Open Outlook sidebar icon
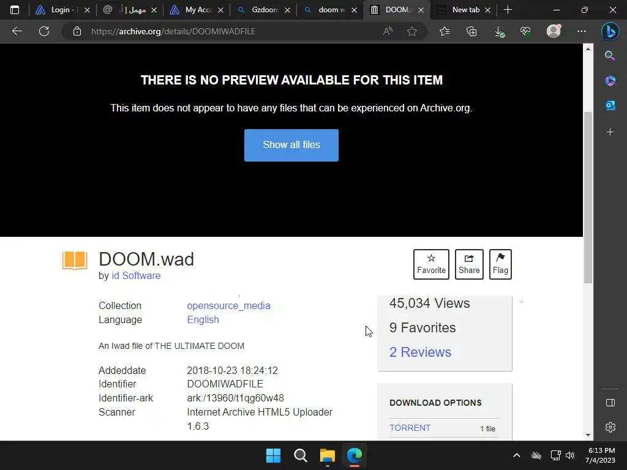Screen dimensions: 627x470 (610, 105)
